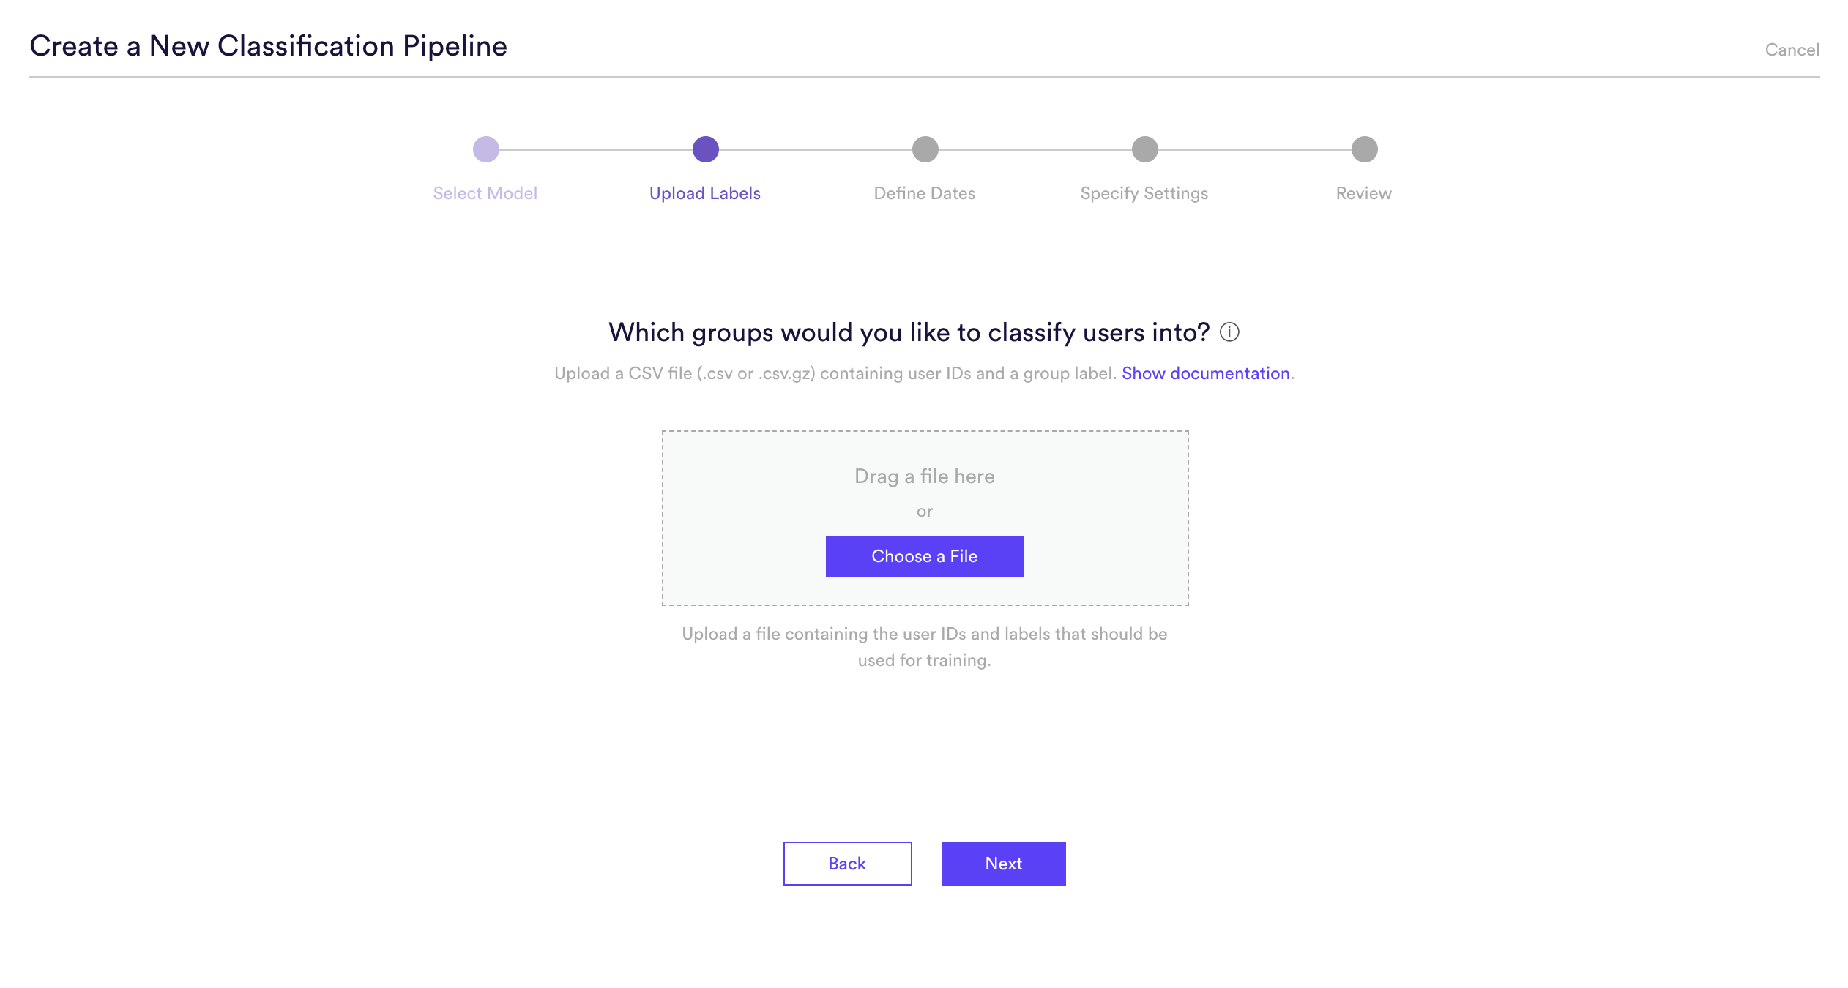
Task: Click the Specify Settings step circle
Action: (x=1145, y=149)
